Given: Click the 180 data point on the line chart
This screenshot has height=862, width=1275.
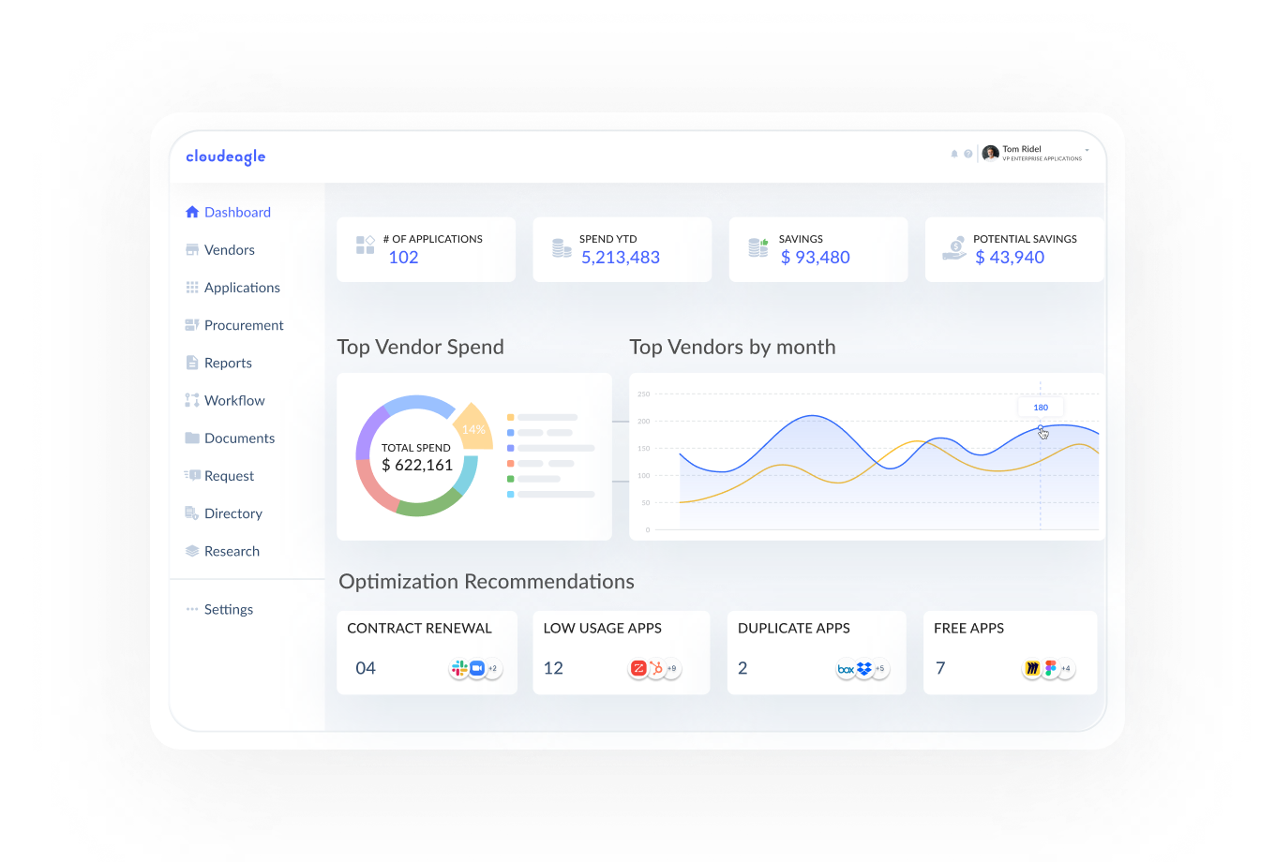Looking at the screenshot, I should (x=1041, y=428).
